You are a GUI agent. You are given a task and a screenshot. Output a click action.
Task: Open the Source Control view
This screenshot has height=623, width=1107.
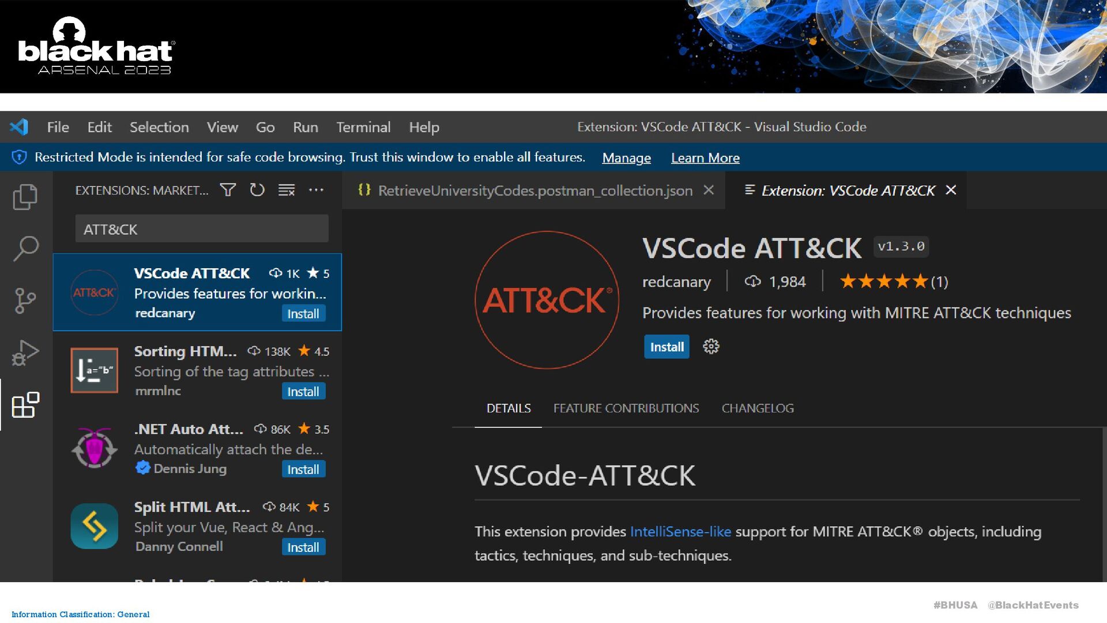coord(25,301)
